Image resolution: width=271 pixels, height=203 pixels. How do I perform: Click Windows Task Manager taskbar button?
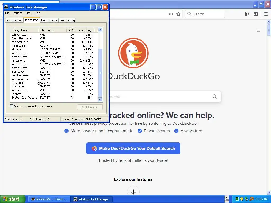[x=92, y=199]
